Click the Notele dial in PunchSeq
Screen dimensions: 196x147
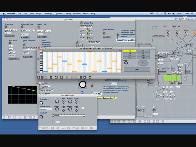coord(126,63)
